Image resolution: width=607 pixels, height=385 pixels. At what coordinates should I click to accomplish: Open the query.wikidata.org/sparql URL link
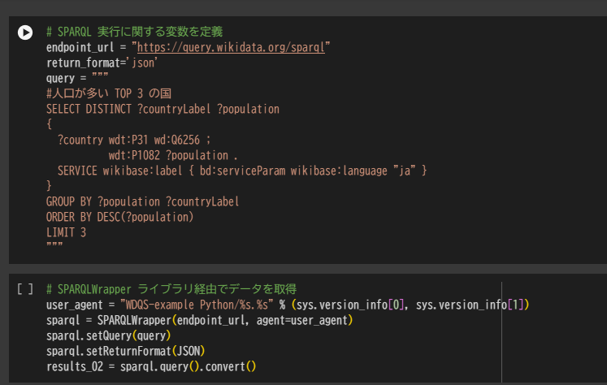(232, 48)
